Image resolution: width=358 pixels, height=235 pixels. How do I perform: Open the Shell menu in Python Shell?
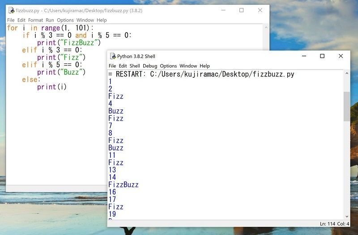135,66
